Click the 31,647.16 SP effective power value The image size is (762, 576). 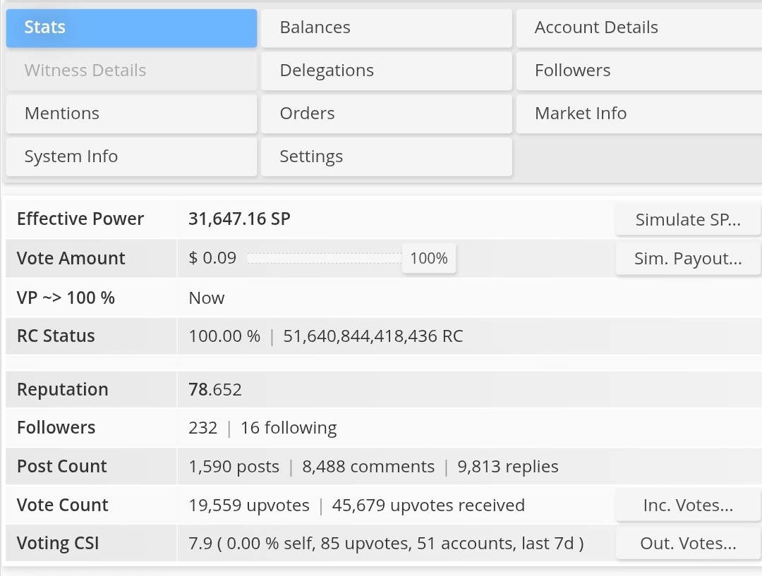239,219
